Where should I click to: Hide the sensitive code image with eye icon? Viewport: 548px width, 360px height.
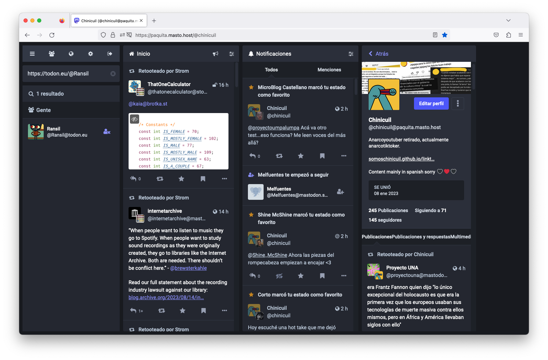pos(135,119)
